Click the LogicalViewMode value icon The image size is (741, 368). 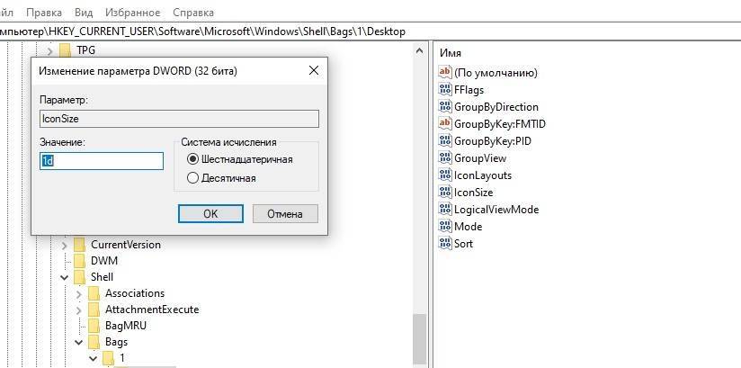coord(445,209)
